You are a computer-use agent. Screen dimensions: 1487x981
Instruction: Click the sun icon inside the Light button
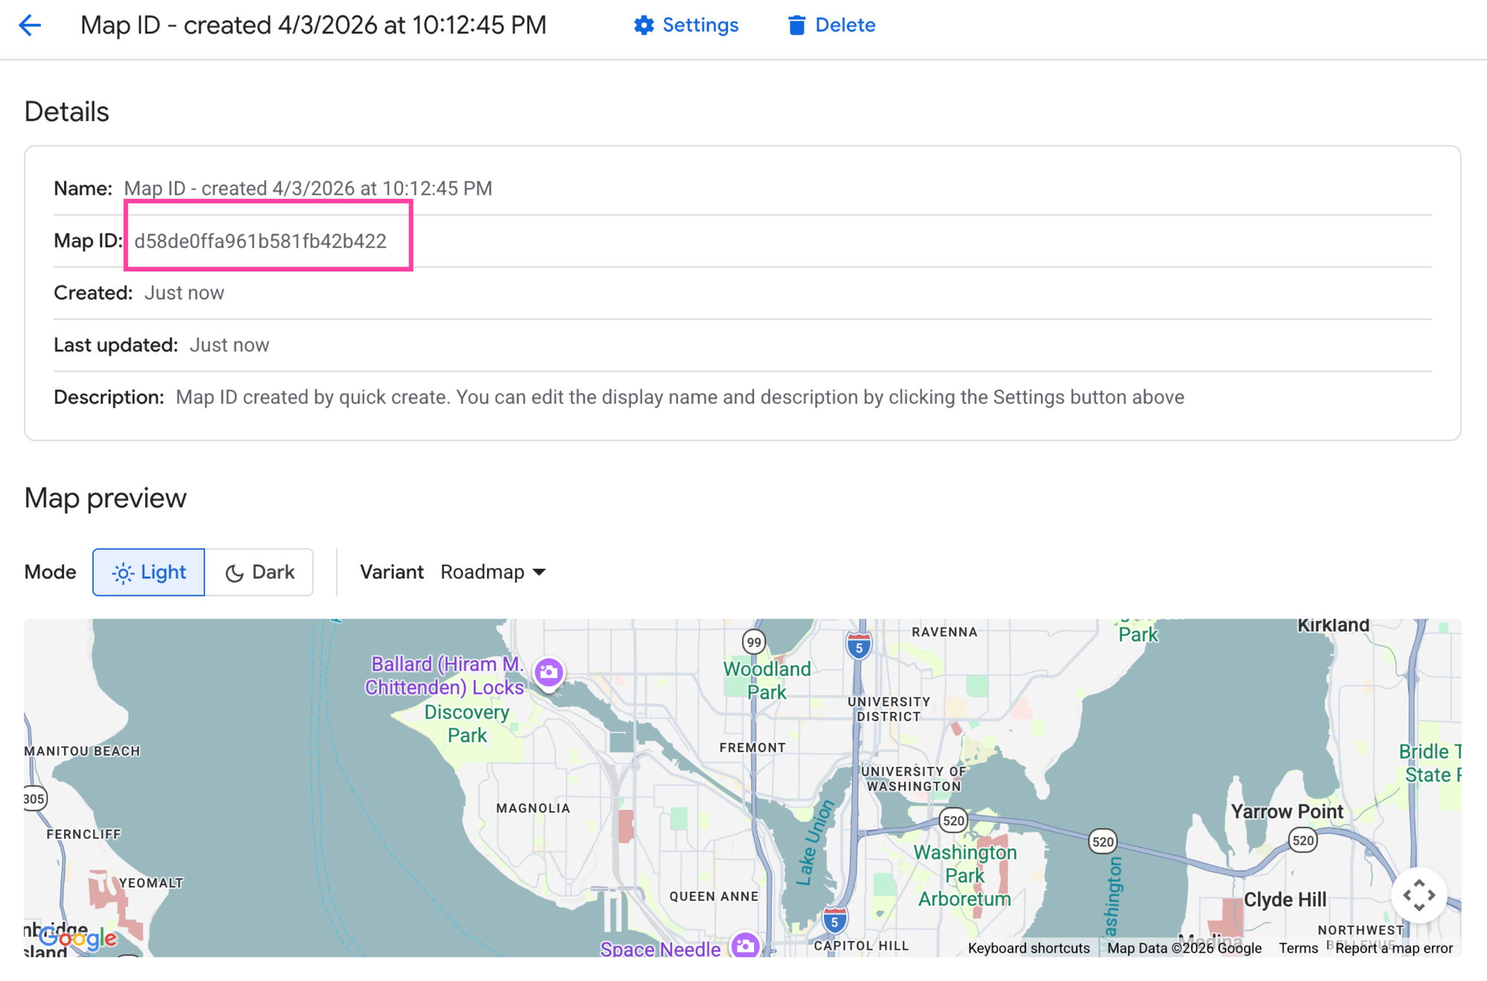tap(122, 572)
